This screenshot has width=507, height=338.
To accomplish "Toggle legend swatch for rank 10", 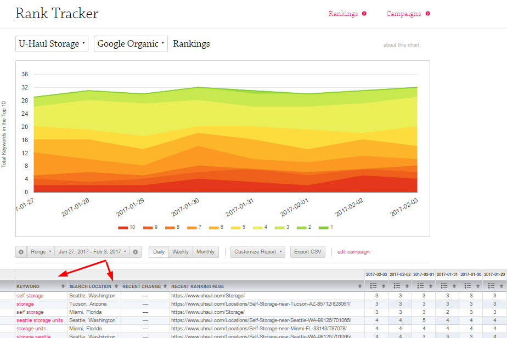I will (x=123, y=228).
